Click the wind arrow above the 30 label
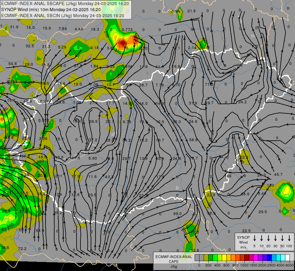The height and width of the screenshot is (271, 295). 275,238
